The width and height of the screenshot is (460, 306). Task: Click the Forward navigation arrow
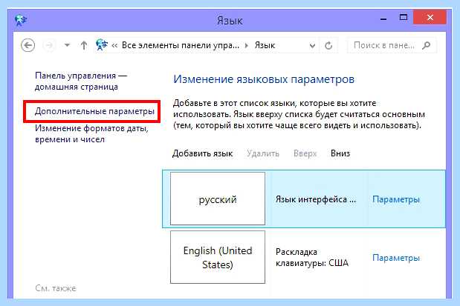point(49,45)
